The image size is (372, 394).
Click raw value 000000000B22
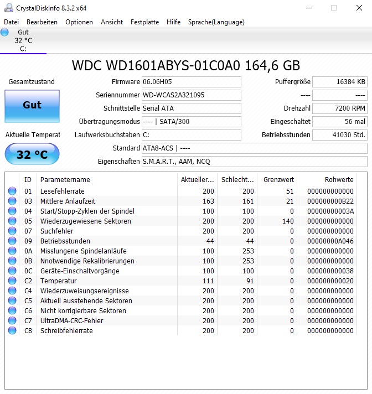[x=330, y=201]
